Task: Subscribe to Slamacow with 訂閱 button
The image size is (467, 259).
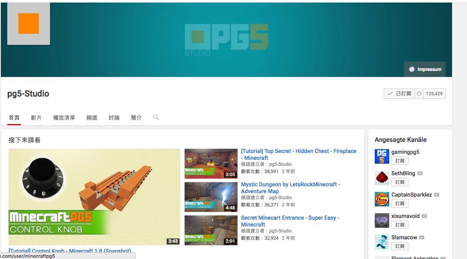Action: tap(399, 246)
